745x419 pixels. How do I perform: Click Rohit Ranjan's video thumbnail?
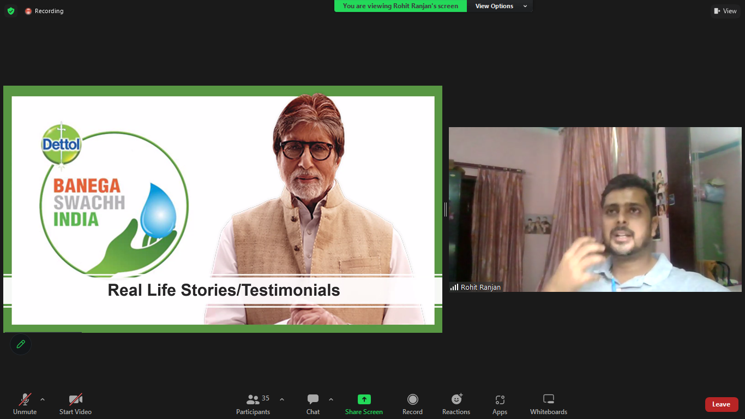(x=595, y=209)
